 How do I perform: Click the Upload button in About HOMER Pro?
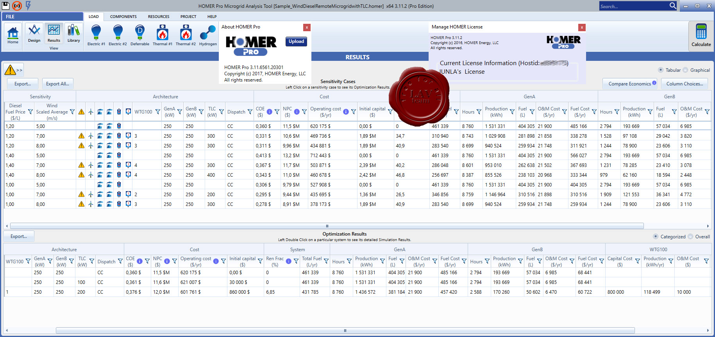click(296, 42)
